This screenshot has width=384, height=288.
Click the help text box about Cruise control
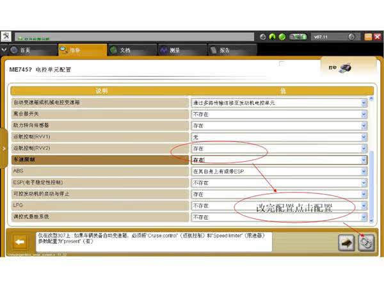[x=154, y=242]
